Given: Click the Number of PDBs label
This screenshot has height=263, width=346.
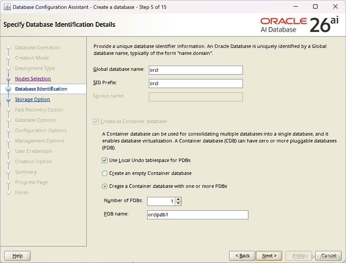Looking at the screenshot, I should [x=123, y=200].
